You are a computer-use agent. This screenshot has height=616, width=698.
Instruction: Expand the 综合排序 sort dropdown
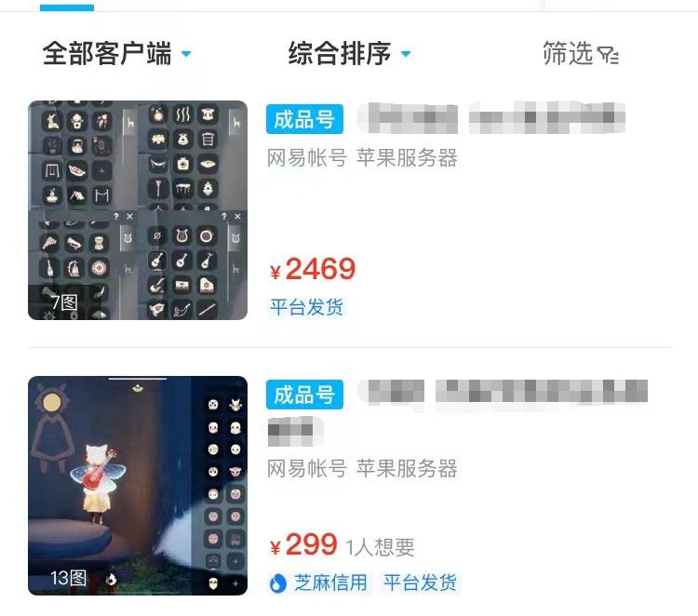click(349, 53)
